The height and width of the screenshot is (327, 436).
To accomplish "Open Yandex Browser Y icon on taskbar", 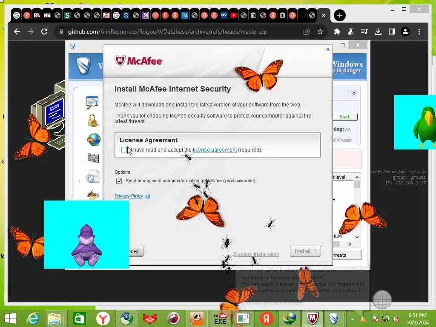I will tap(103, 318).
